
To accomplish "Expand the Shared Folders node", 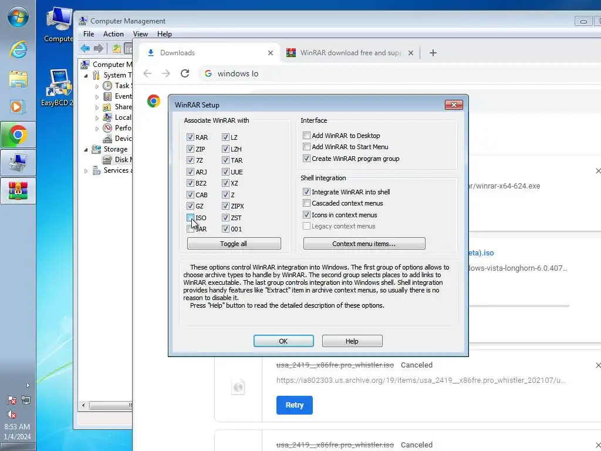I will pyautogui.click(x=97, y=107).
